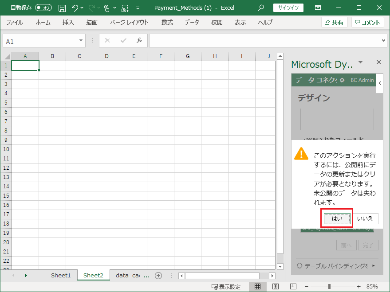This screenshot has height=292, width=390.
Task: Open the Touch/Mouse mode dropdown arrow
Action: click(114, 8)
